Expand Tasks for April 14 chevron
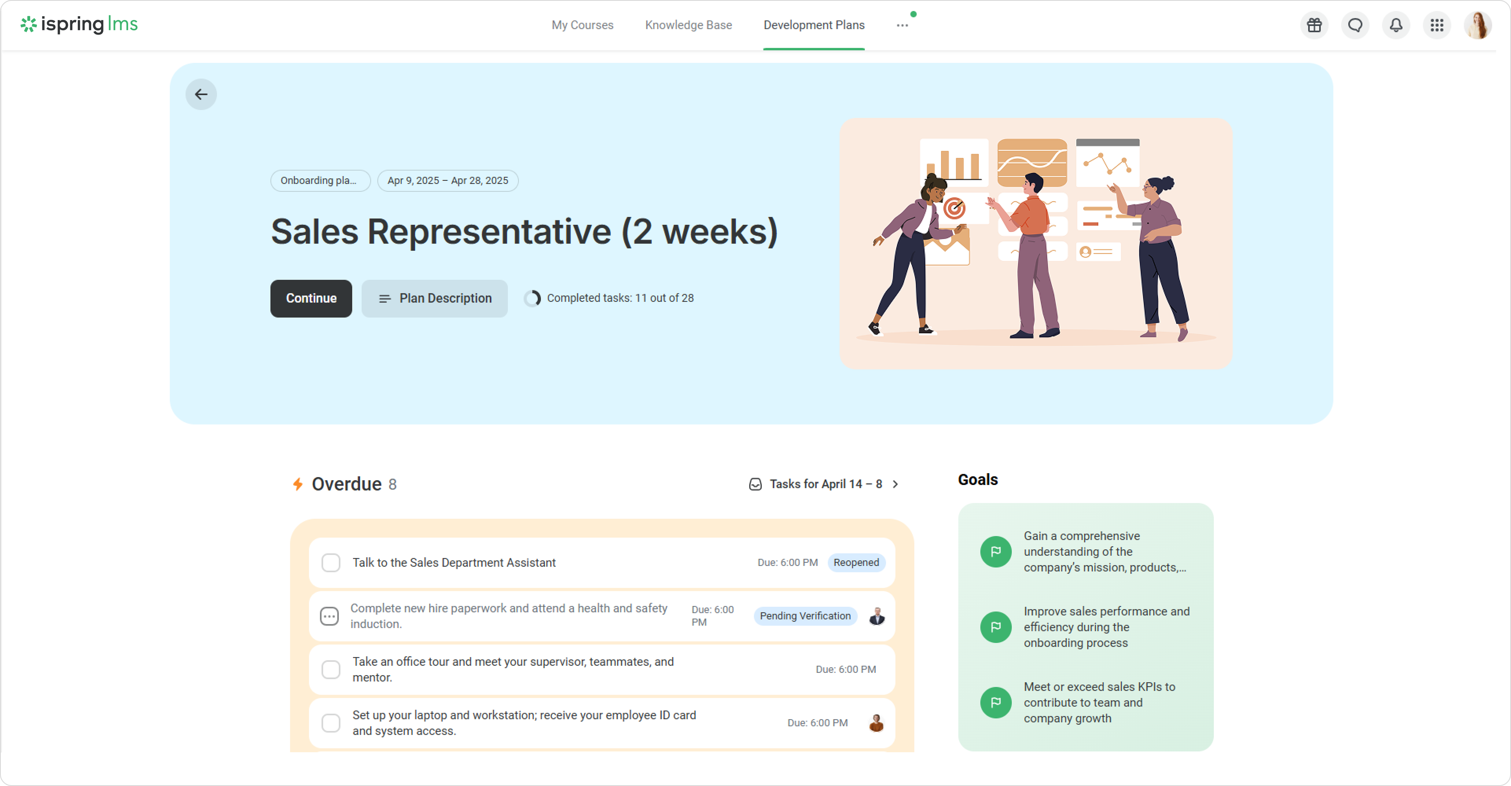The width and height of the screenshot is (1511, 786). (x=895, y=484)
